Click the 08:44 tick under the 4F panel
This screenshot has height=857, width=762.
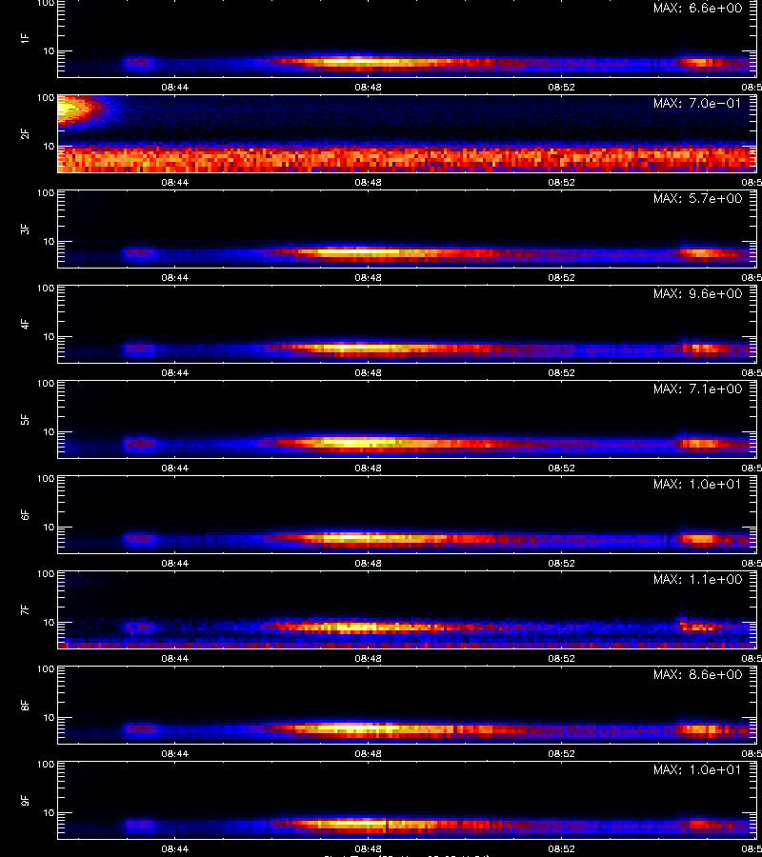[175, 372]
